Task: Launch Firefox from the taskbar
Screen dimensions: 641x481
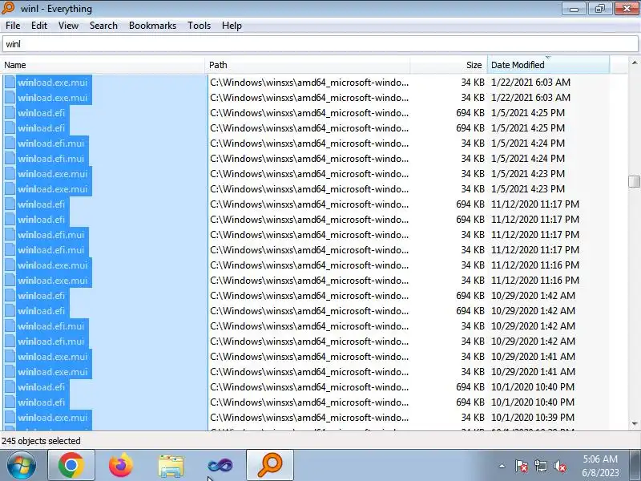Action: tap(121, 465)
